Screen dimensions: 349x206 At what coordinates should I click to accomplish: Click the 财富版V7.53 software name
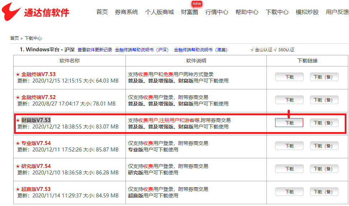coord(36,120)
